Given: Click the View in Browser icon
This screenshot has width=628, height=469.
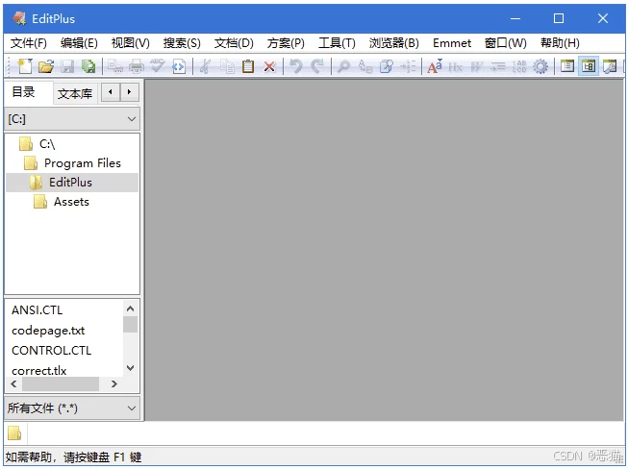Looking at the screenshot, I should [x=179, y=66].
